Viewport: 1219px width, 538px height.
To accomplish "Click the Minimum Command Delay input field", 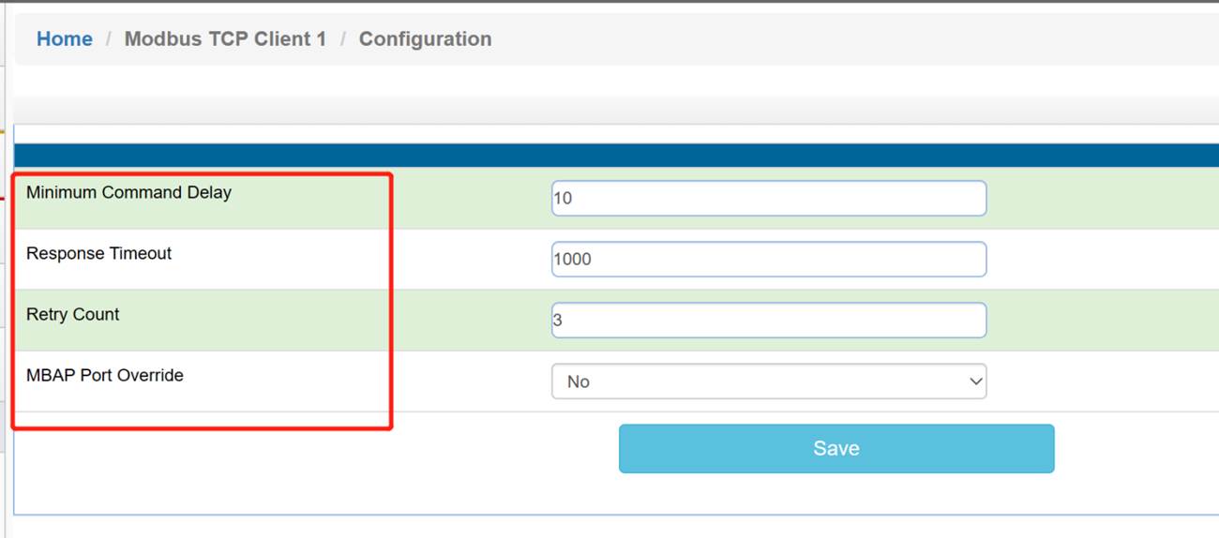I will coord(769,199).
